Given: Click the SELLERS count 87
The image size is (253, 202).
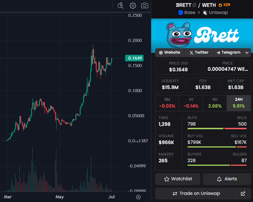Looking at the screenshot, I should point(244,161).
